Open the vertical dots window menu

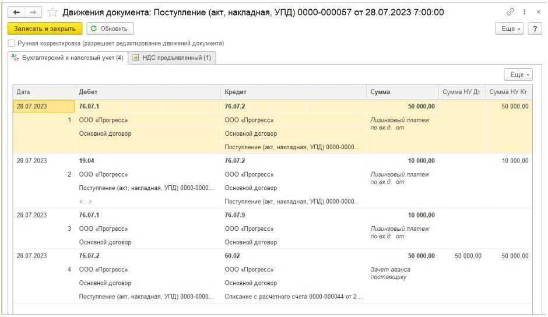(x=525, y=12)
